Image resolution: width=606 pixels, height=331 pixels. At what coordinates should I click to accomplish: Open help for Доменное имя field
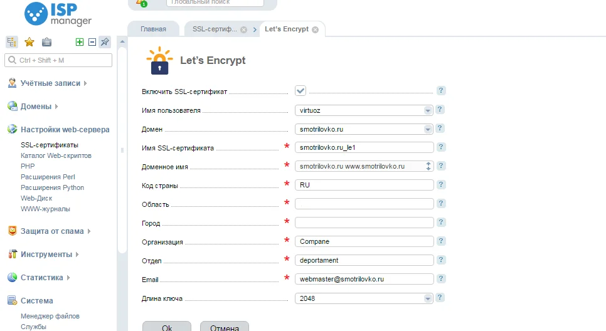[x=441, y=166]
